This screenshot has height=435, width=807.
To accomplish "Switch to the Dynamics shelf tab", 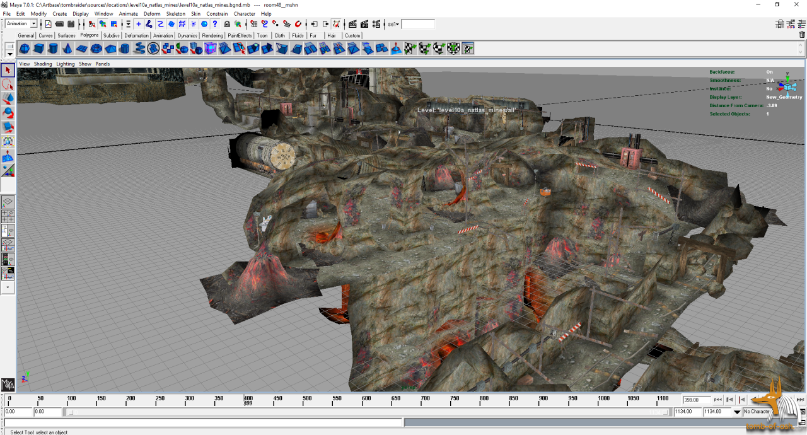I will 187,36.
